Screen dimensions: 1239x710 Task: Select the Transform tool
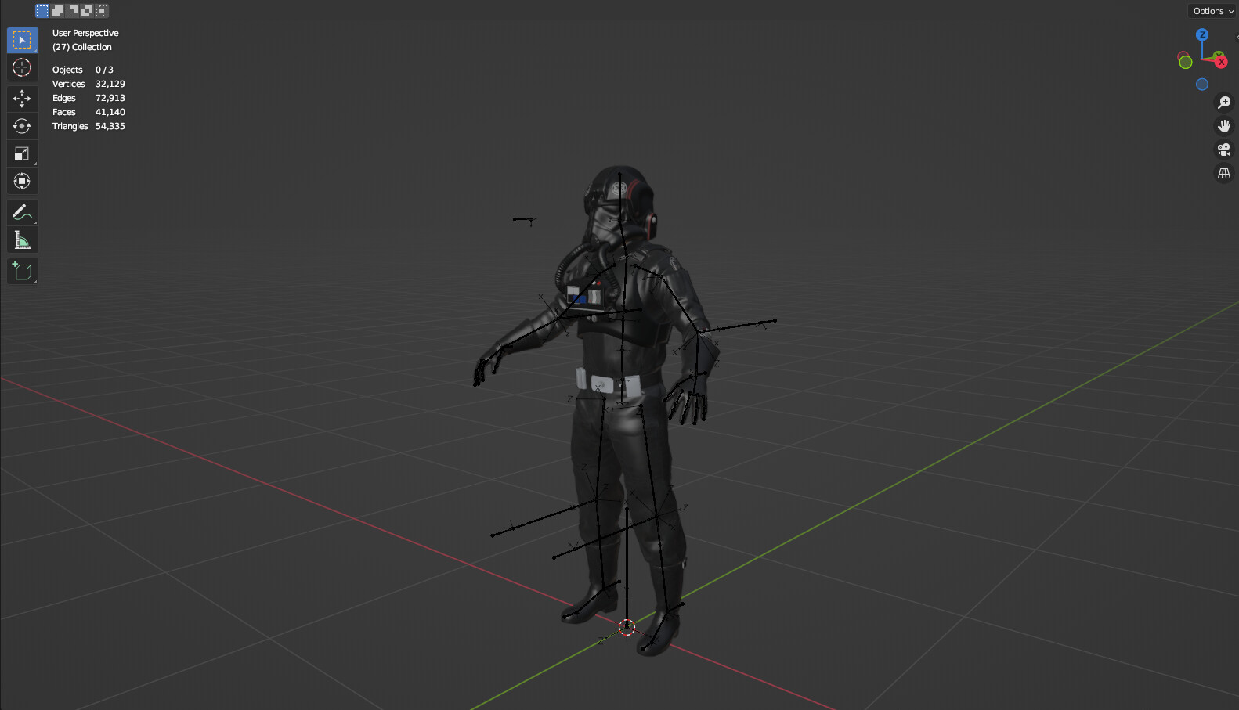click(22, 182)
